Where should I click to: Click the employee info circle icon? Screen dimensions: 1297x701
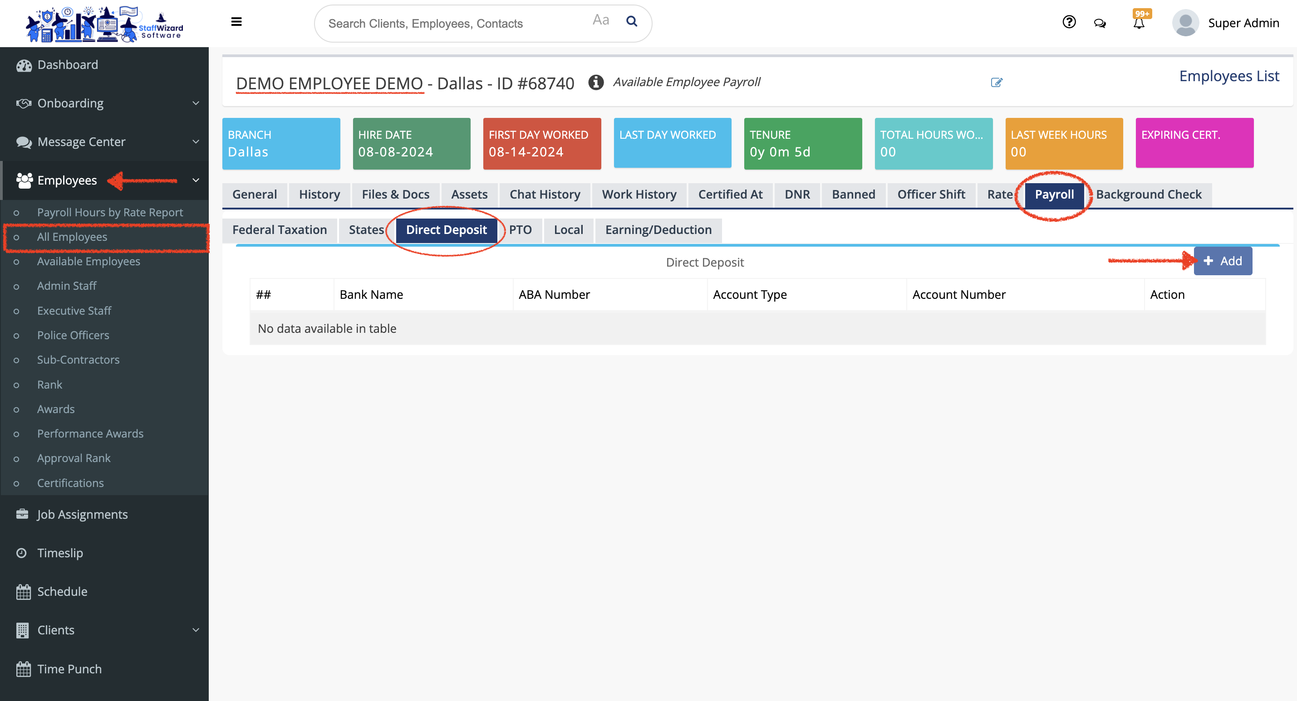coord(596,82)
